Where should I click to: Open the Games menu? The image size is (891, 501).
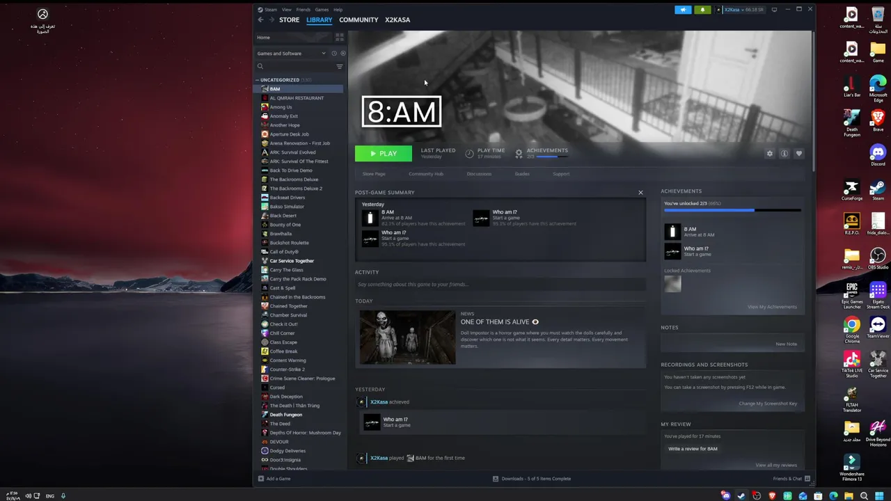(x=322, y=10)
